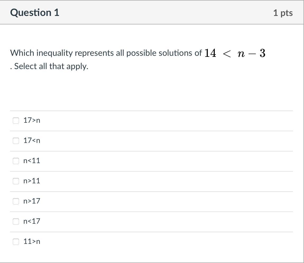
Task: Select the n<11 checkbox
Action: (x=16, y=161)
